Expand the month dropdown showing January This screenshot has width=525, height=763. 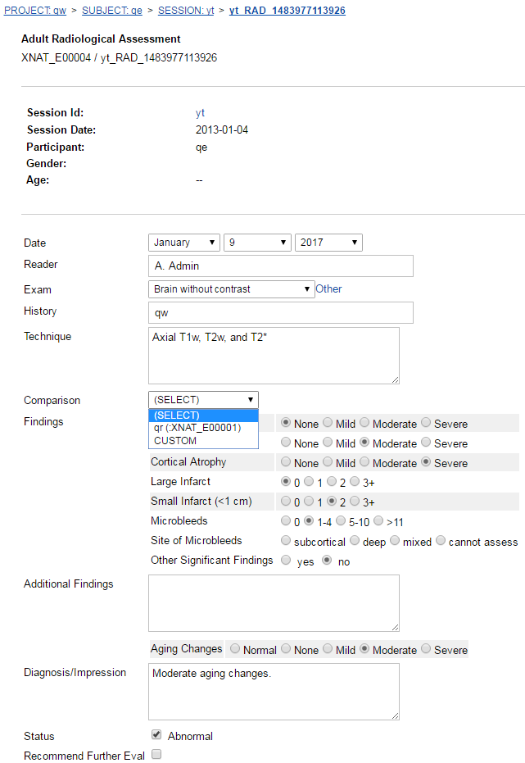coord(184,243)
